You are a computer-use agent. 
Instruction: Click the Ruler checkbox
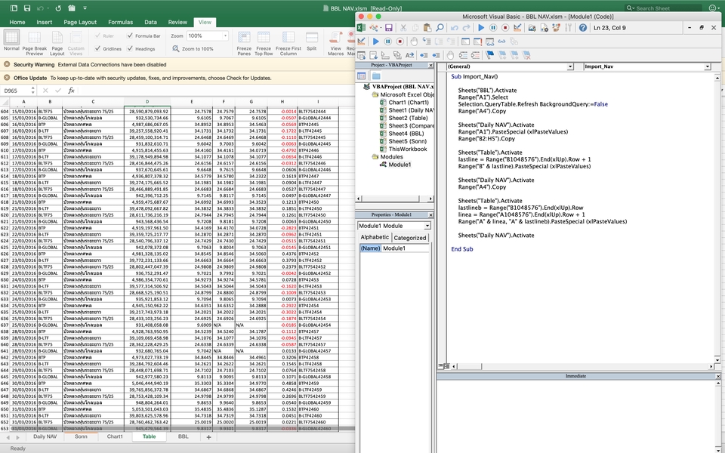pos(97,35)
